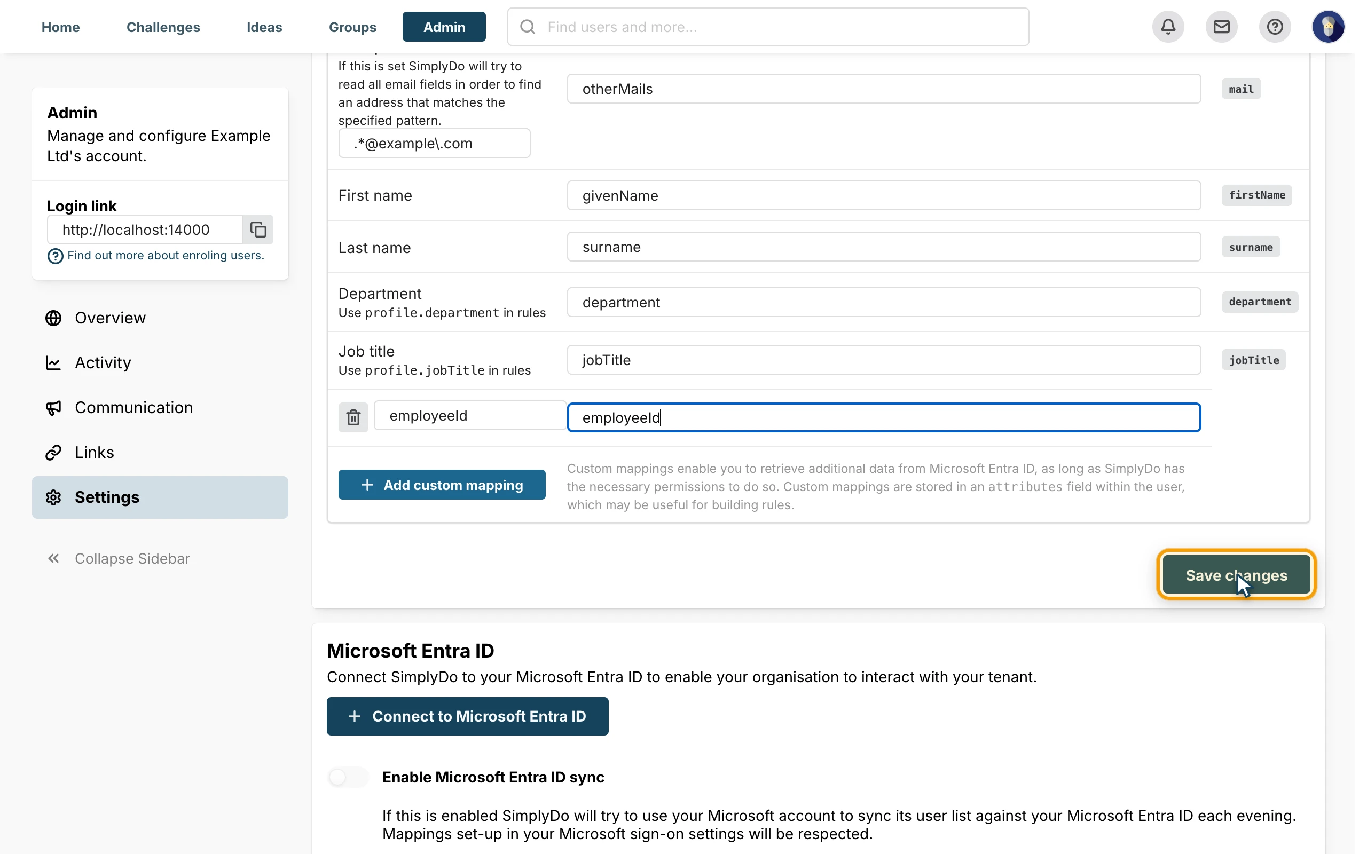This screenshot has width=1367, height=854.
Task: Add custom mapping button
Action: 442,485
